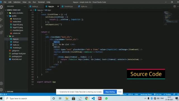Click the UTF-8 encoding status item
This screenshot has height=101, width=179.
coord(130,94)
